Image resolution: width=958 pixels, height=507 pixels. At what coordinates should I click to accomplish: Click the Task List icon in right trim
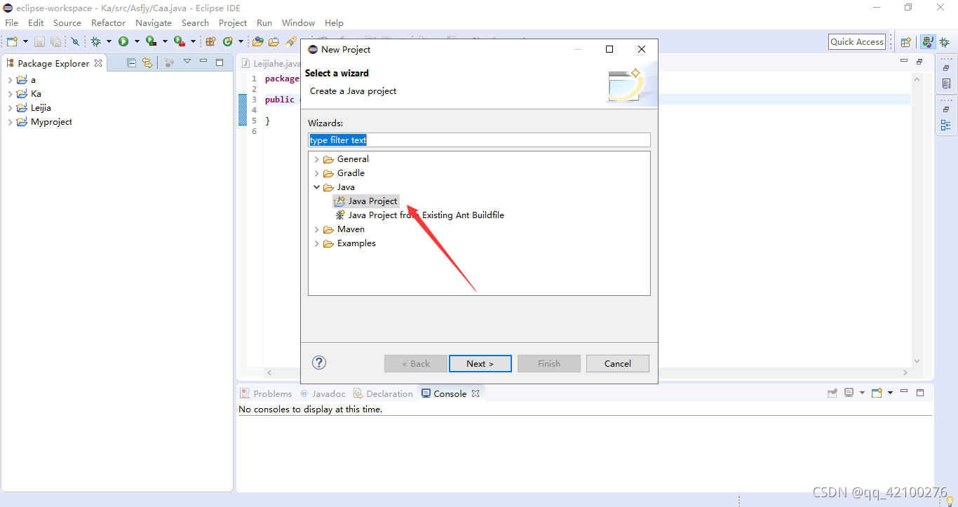(946, 83)
